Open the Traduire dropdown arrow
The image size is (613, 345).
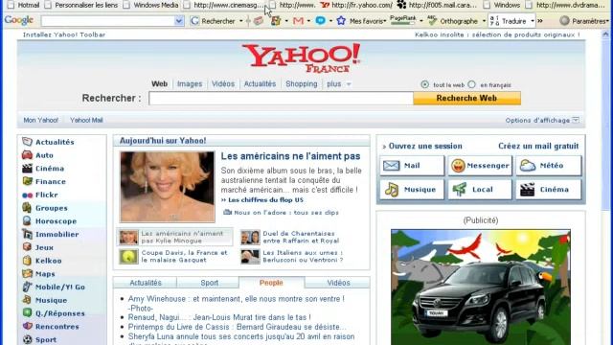pyautogui.click(x=533, y=21)
